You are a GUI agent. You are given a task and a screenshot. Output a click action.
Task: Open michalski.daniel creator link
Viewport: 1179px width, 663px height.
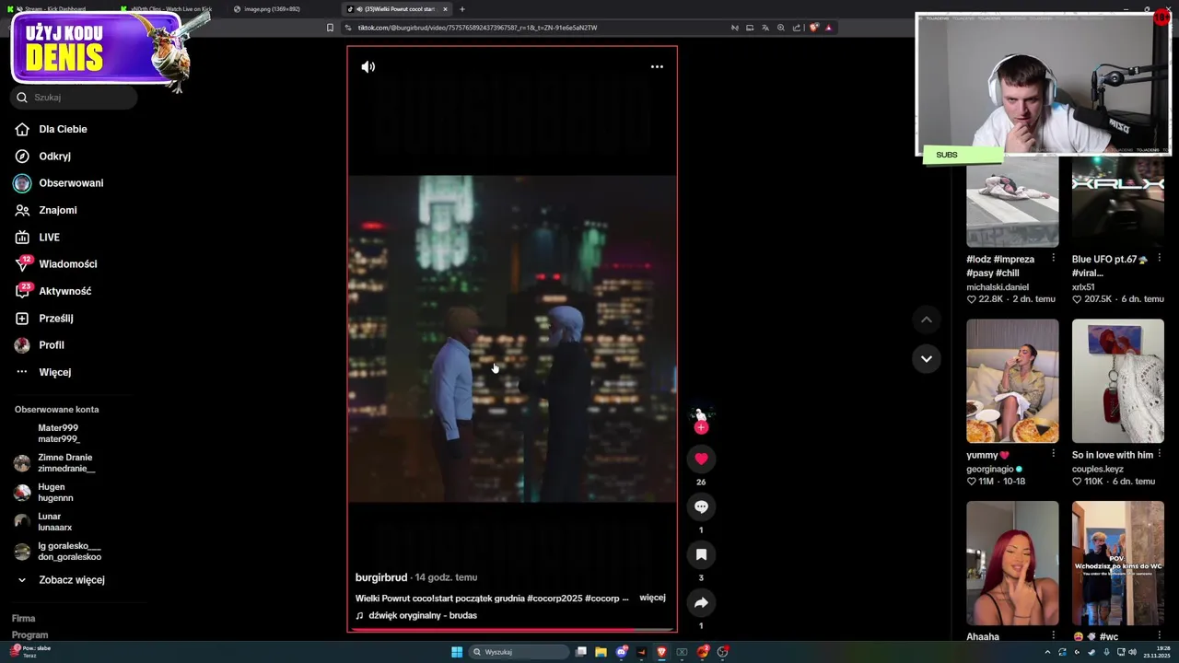[x=998, y=287]
